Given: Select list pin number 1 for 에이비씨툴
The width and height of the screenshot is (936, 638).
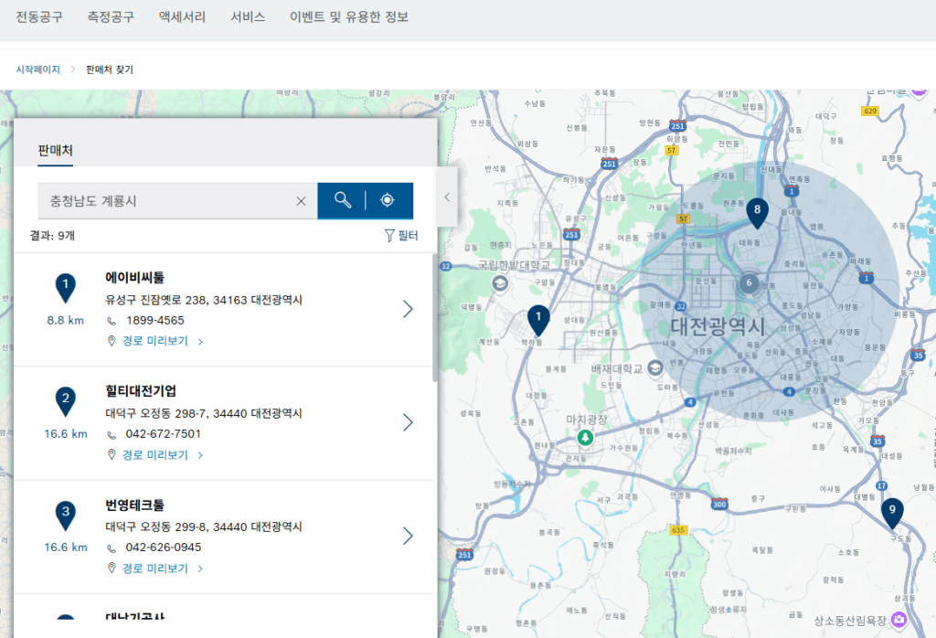Looking at the screenshot, I should 66,288.
